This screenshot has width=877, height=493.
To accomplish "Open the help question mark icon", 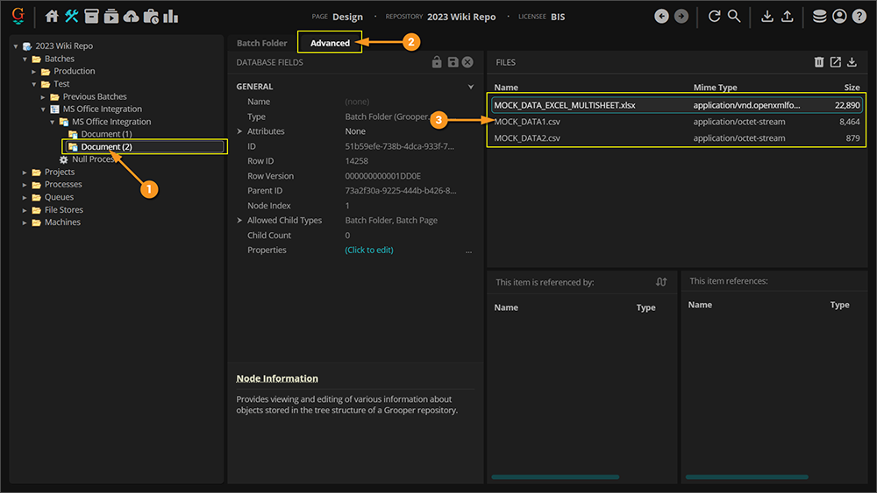I will (859, 16).
